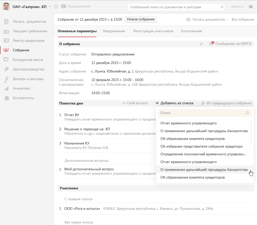Open Доходы и расходы in the sidebar
The width and height of the screenshot is (258, 225).
28,79
